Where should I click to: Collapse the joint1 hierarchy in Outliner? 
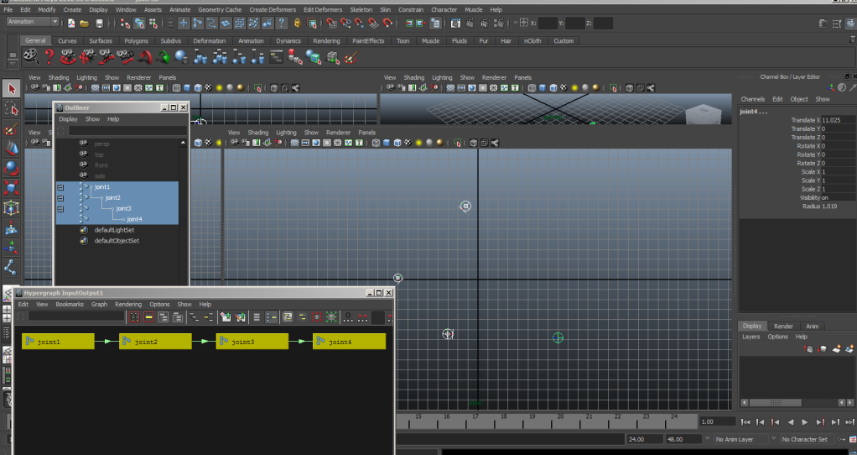60,187
